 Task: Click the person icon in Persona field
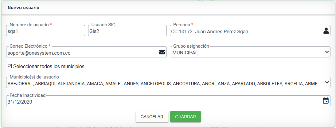(x=326, y=31)
